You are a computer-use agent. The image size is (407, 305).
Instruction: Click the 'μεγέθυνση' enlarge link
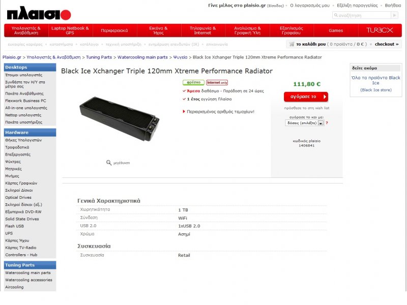click(122, 163)
